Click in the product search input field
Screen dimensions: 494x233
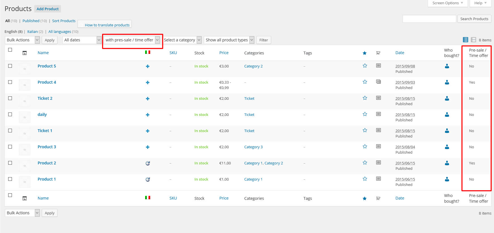429,19
